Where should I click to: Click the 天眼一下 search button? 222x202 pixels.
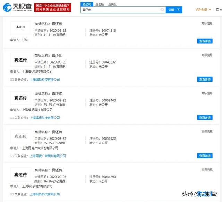pyautogui.click(x=174, y=10)
